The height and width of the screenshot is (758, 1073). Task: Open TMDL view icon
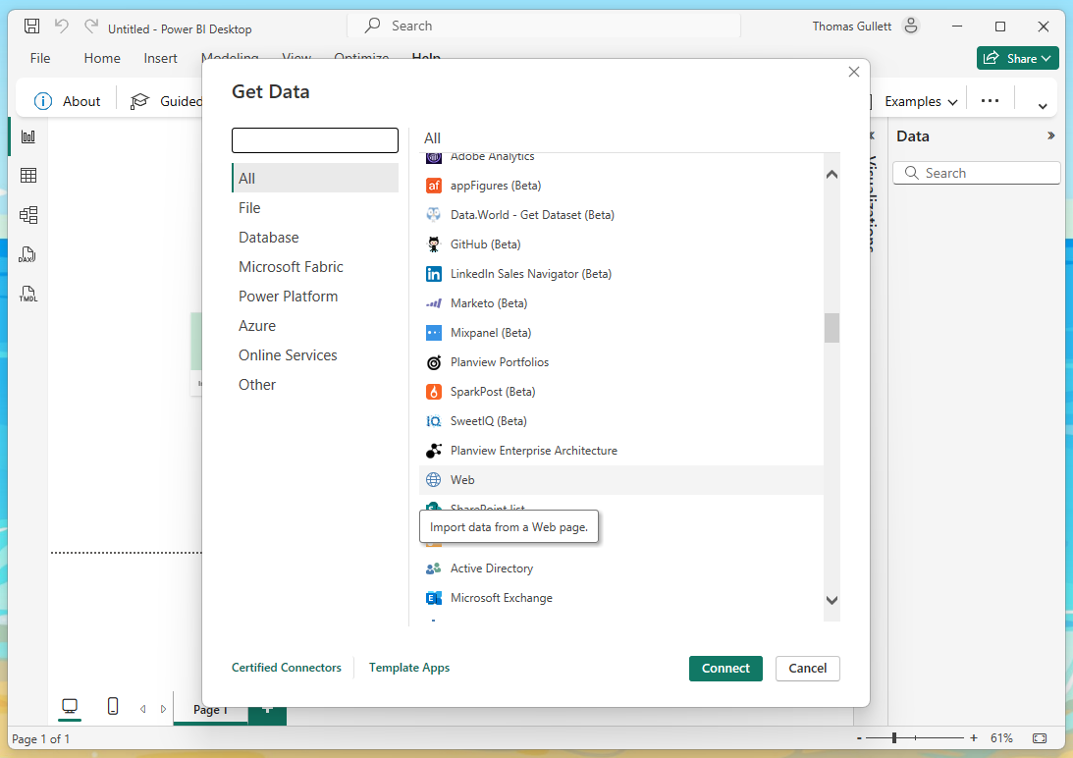[x=28, y=294]
